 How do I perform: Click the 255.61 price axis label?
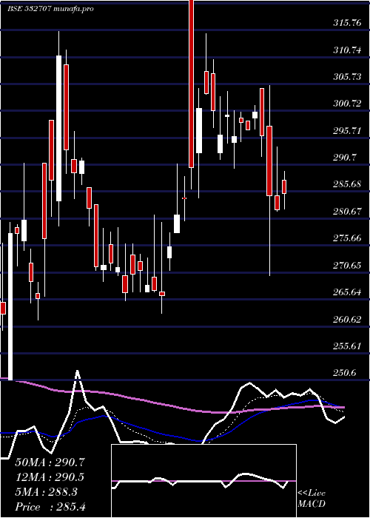[x=346, y=346]
